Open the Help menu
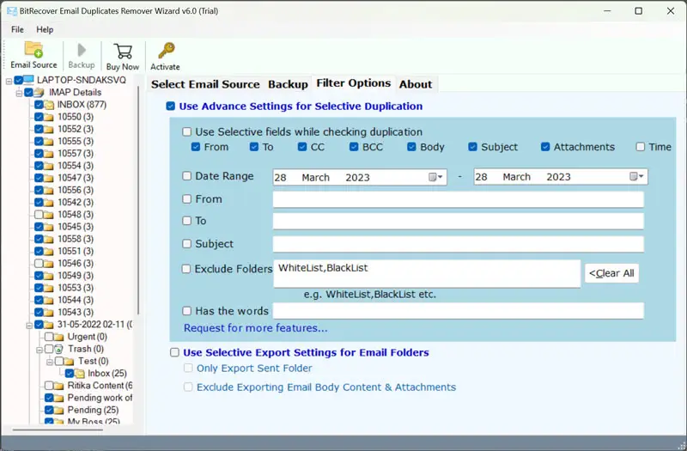687x451 pixels. (x=45, y=29)
